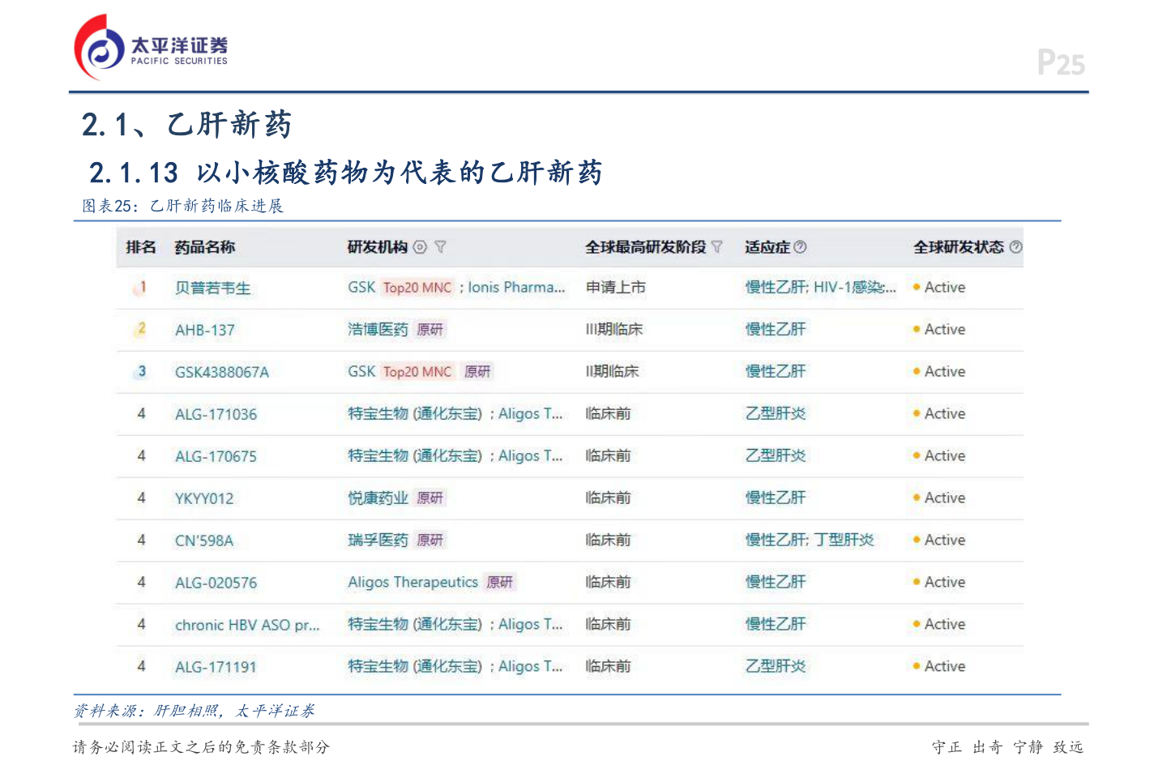This screenshot has width=1167, height=782.
Task: Open drug link ALG-171191
Action: click(216, 667)
